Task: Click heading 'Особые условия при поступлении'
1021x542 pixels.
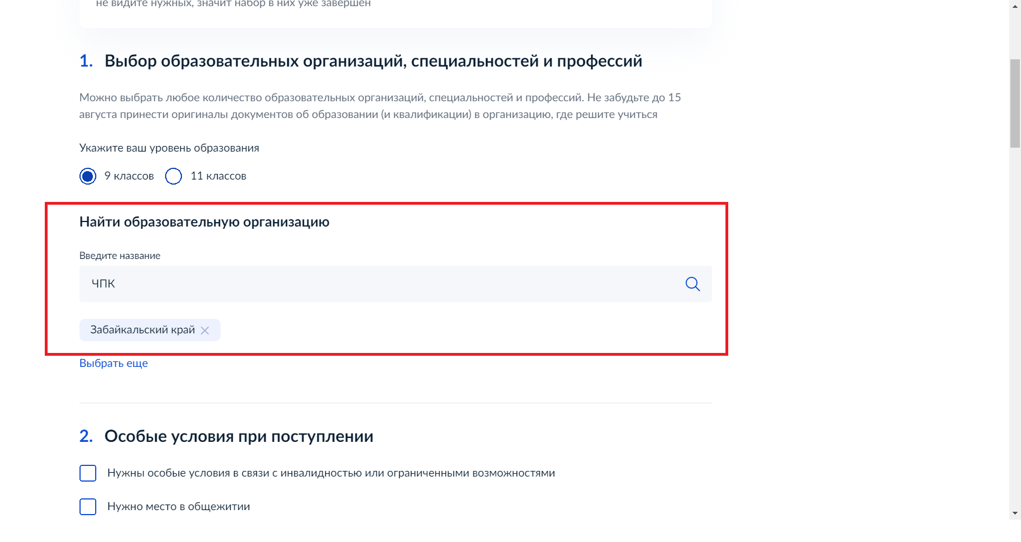Action: pyautogui.click(x=239, y=436)
